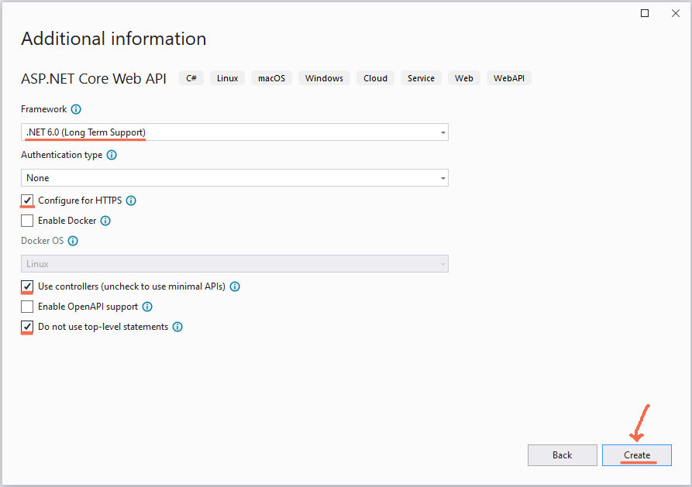This screenshot has height=487, width=692.
Task: Go back with the Back button
Action: tap(562, 455)
